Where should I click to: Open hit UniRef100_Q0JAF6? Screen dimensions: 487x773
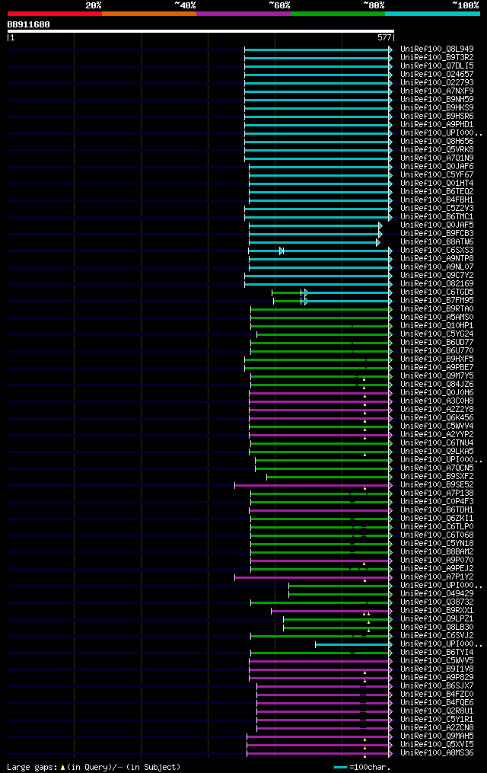(x=437, y=167)
